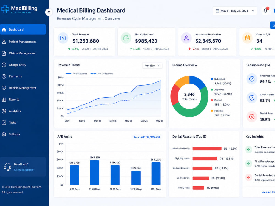Click Payments dollar-circle icon
The image size is (275, 206).
(x=4, y=76)
